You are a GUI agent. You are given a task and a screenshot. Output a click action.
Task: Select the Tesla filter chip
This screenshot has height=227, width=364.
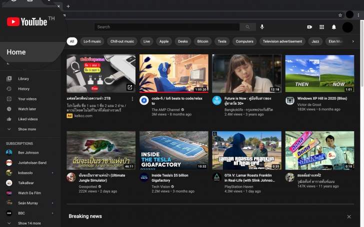222,41
